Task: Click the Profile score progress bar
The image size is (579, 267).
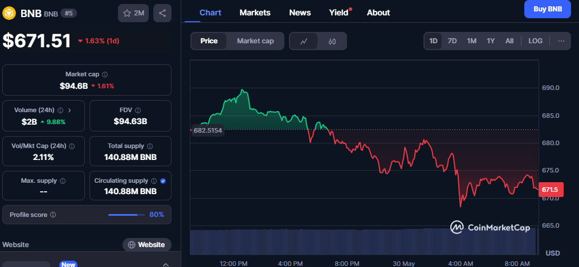Action: click(x=127, y=215)
